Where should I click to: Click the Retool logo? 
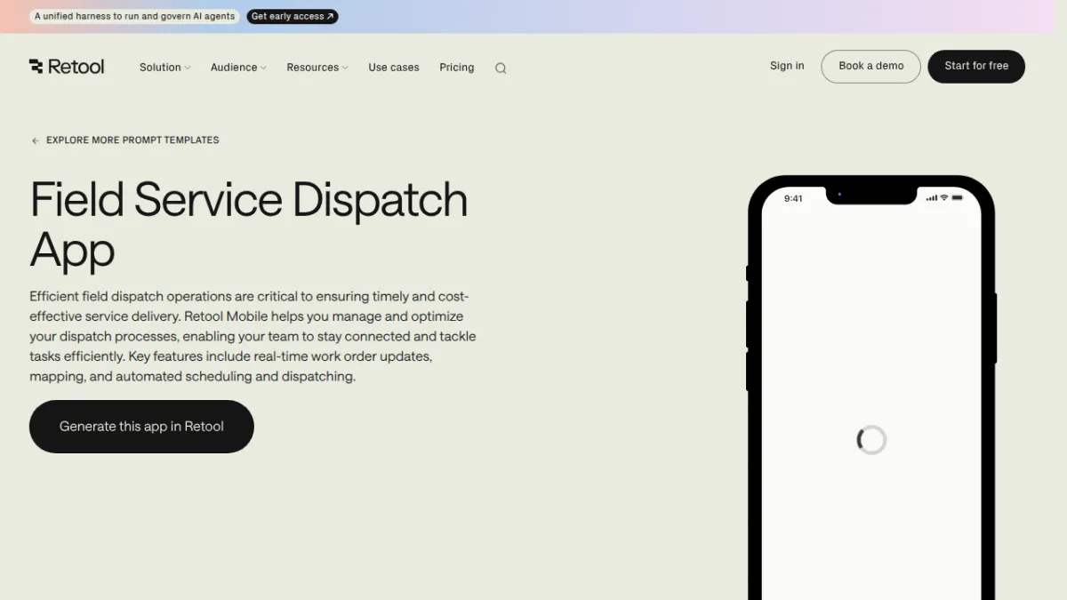67,67
